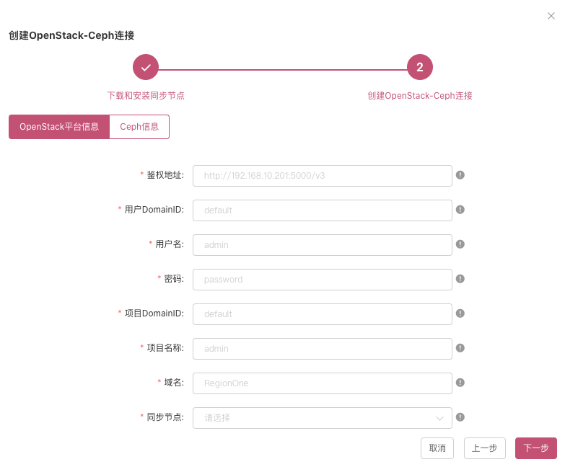565x467 pixels.
Task: Click the 项目名称 input field
Action: [x=323, y=348]
